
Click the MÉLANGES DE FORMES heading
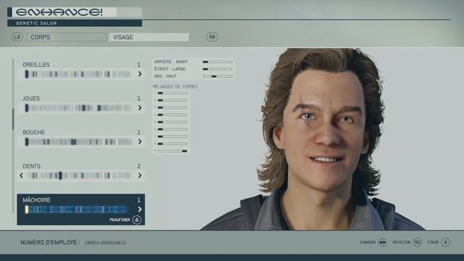175,86
